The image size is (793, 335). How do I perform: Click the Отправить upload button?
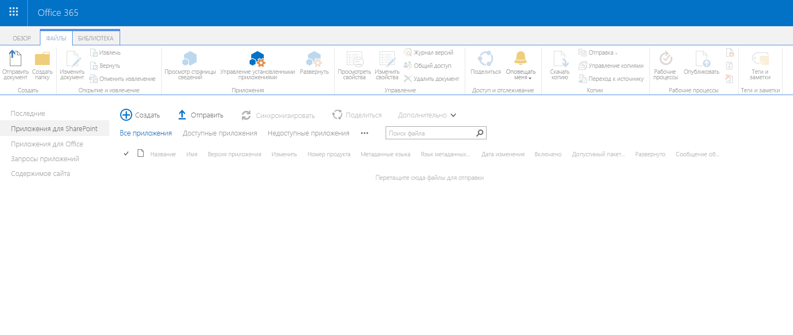coord(201,115)
